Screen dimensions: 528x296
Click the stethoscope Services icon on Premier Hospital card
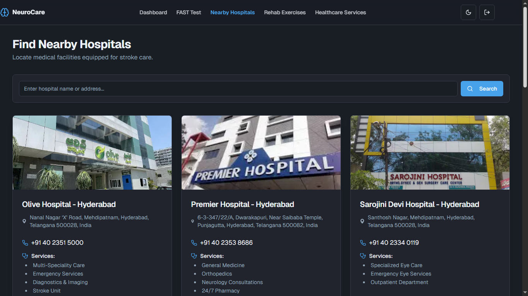[194, 256]
